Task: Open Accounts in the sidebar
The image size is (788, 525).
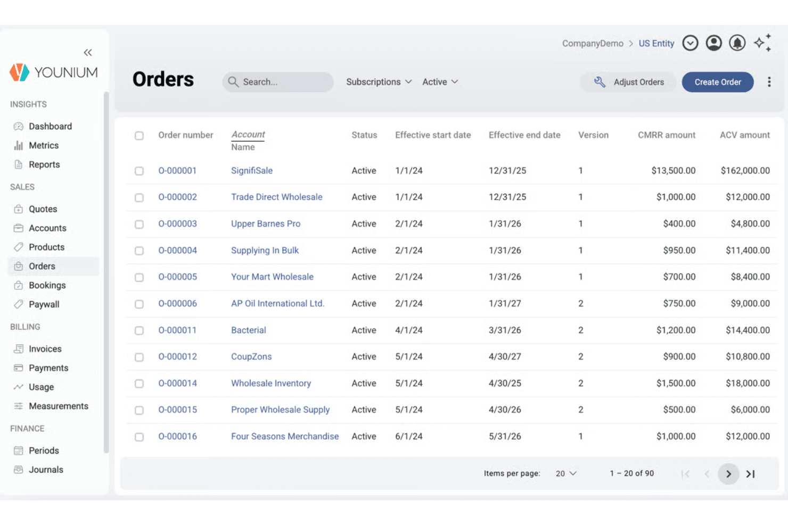Action: 47,228
